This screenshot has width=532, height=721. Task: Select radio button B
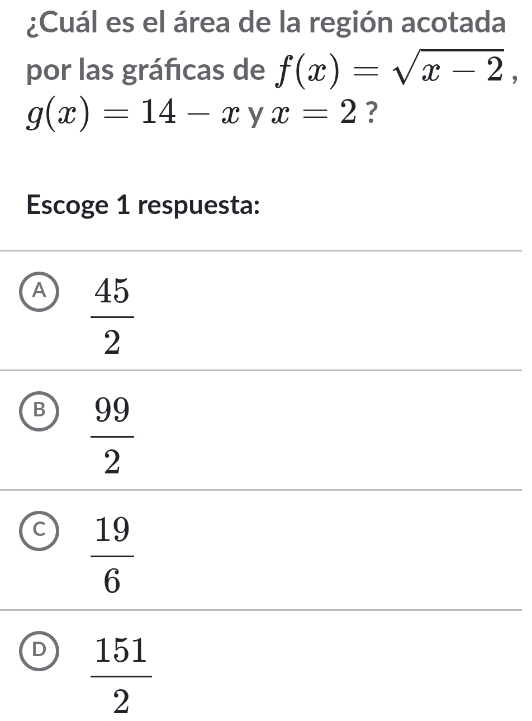point(39,410)
